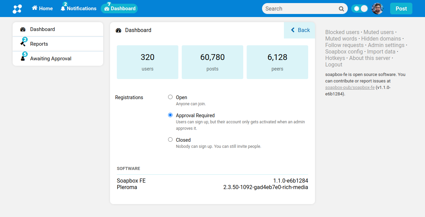Image resolution: width=425 pixels, height=217 pixels.
Task: Switch to the Dashboard tab in top bar
Action: tap(119, 9)
